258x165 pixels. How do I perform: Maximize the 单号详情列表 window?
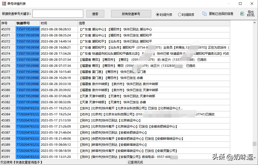coord(240,4)
